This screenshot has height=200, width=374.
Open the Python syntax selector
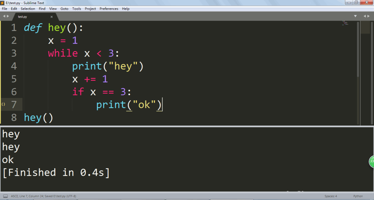point(358,196)
